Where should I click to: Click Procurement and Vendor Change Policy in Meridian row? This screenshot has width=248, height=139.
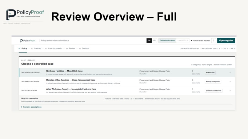tap(155, 80)
